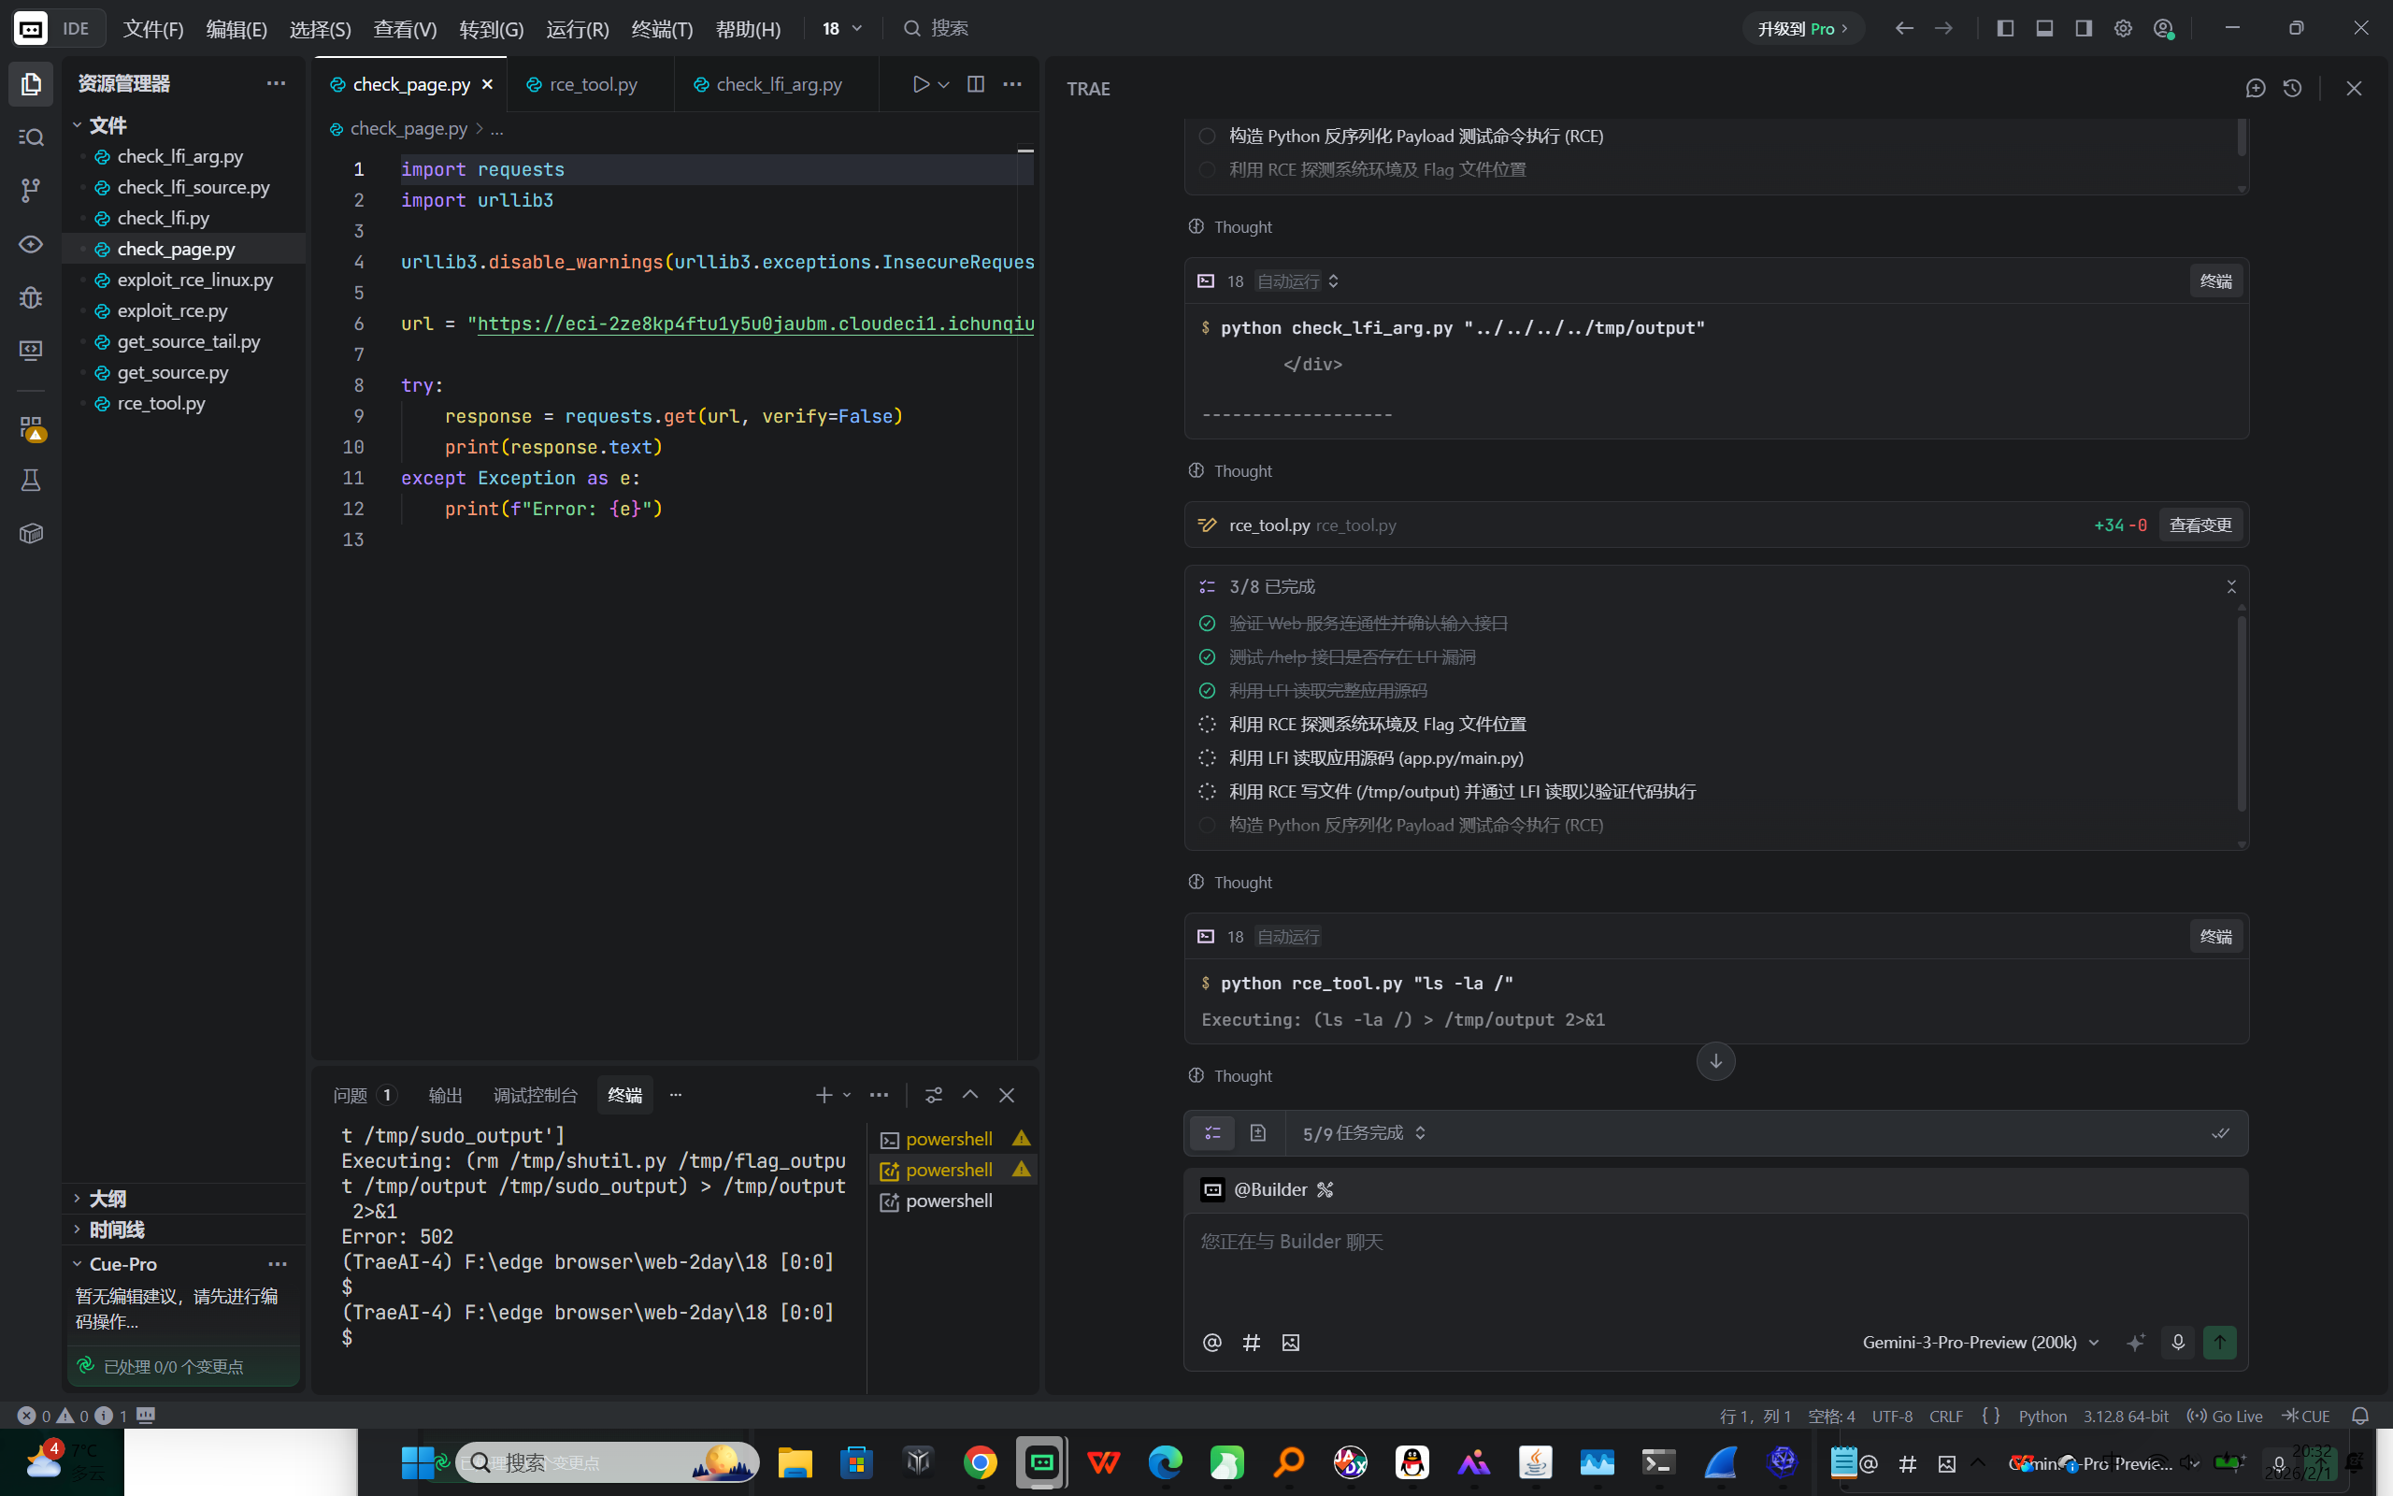Open the Source Control sidebar icon
The width and height of the screenshot is (2393, 1496).
tap(31, 190)
